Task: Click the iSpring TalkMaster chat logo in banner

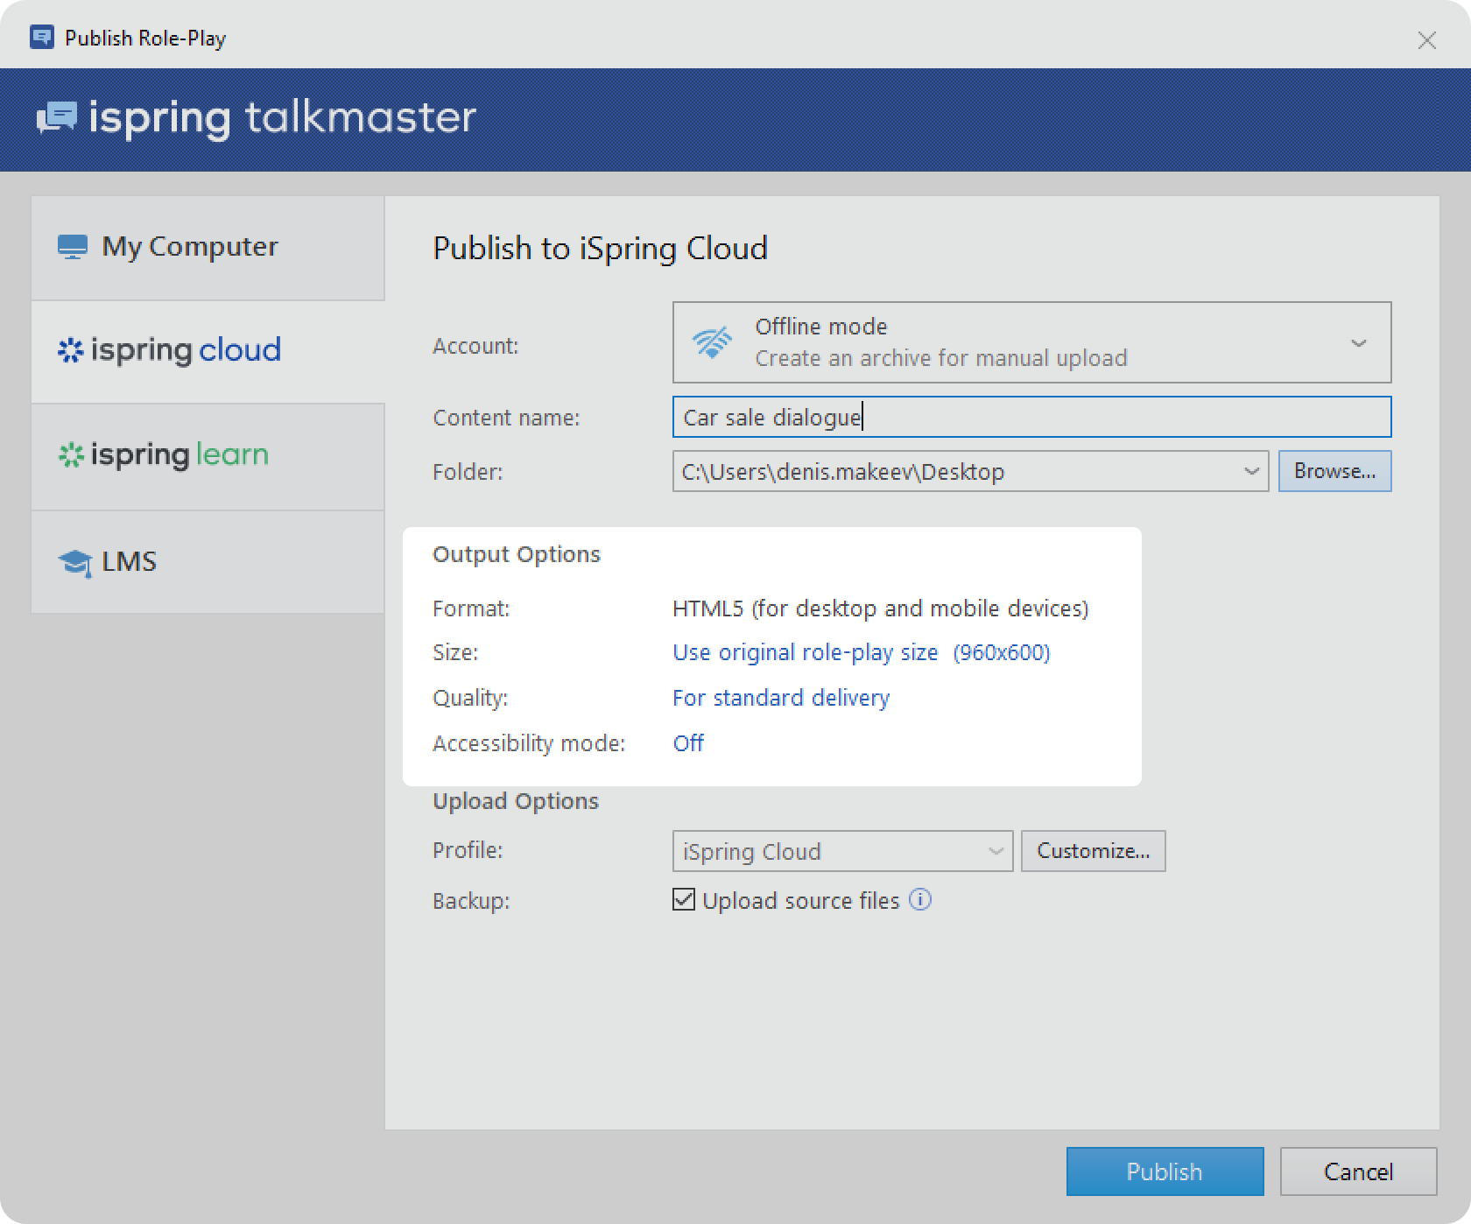Action: pos(57,117)
